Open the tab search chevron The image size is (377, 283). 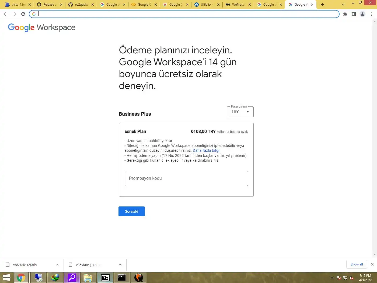point(343,5)
